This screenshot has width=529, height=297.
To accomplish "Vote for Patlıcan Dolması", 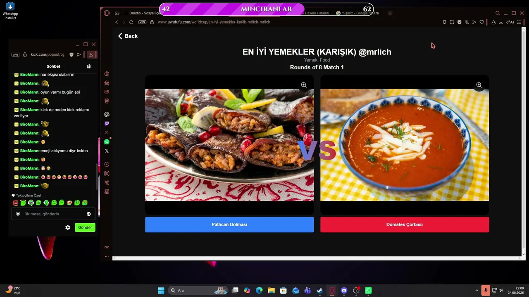I will 229,224.
